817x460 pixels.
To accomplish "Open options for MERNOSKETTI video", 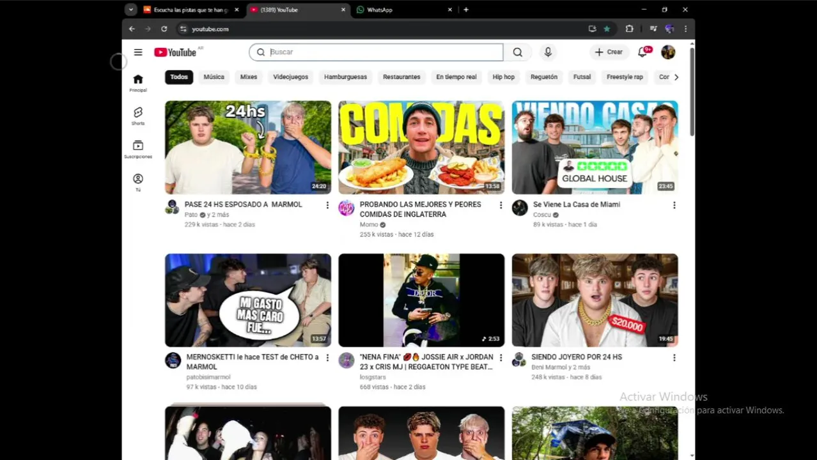I will [x=327, y=358].
